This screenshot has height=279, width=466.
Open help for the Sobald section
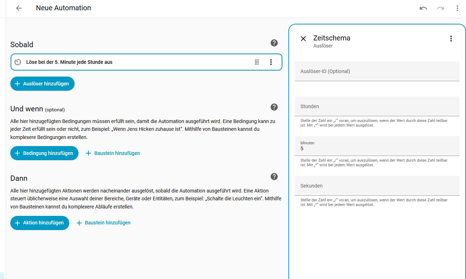pyautogui.click(x=274, y=43)
